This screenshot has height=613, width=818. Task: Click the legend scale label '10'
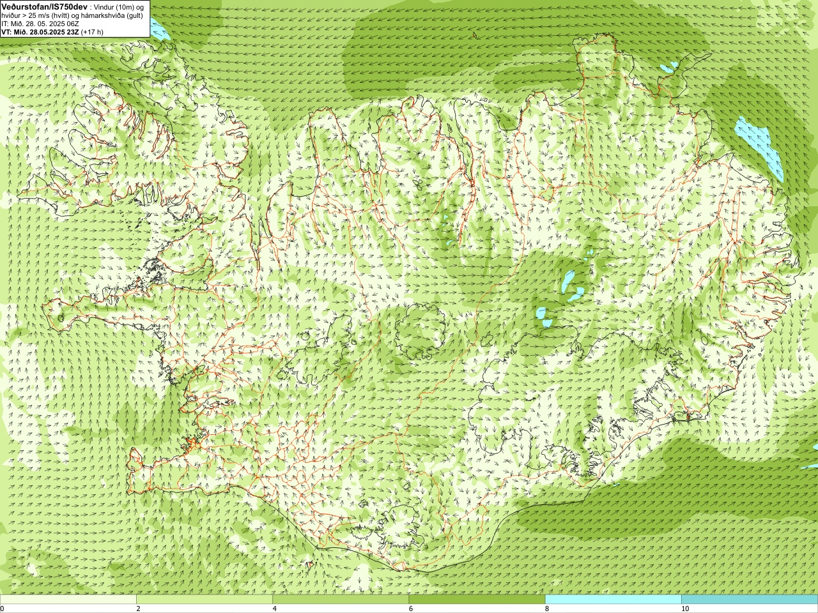pyautogui.click(x=684, y=609)
